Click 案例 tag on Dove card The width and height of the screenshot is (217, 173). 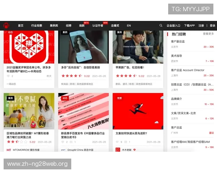click(65, 32)
